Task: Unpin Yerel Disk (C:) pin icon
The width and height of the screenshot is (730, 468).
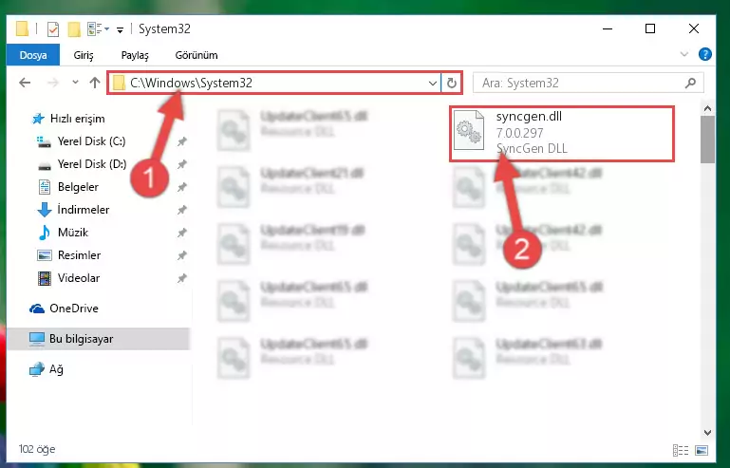Action: click(x=181, y=141)
